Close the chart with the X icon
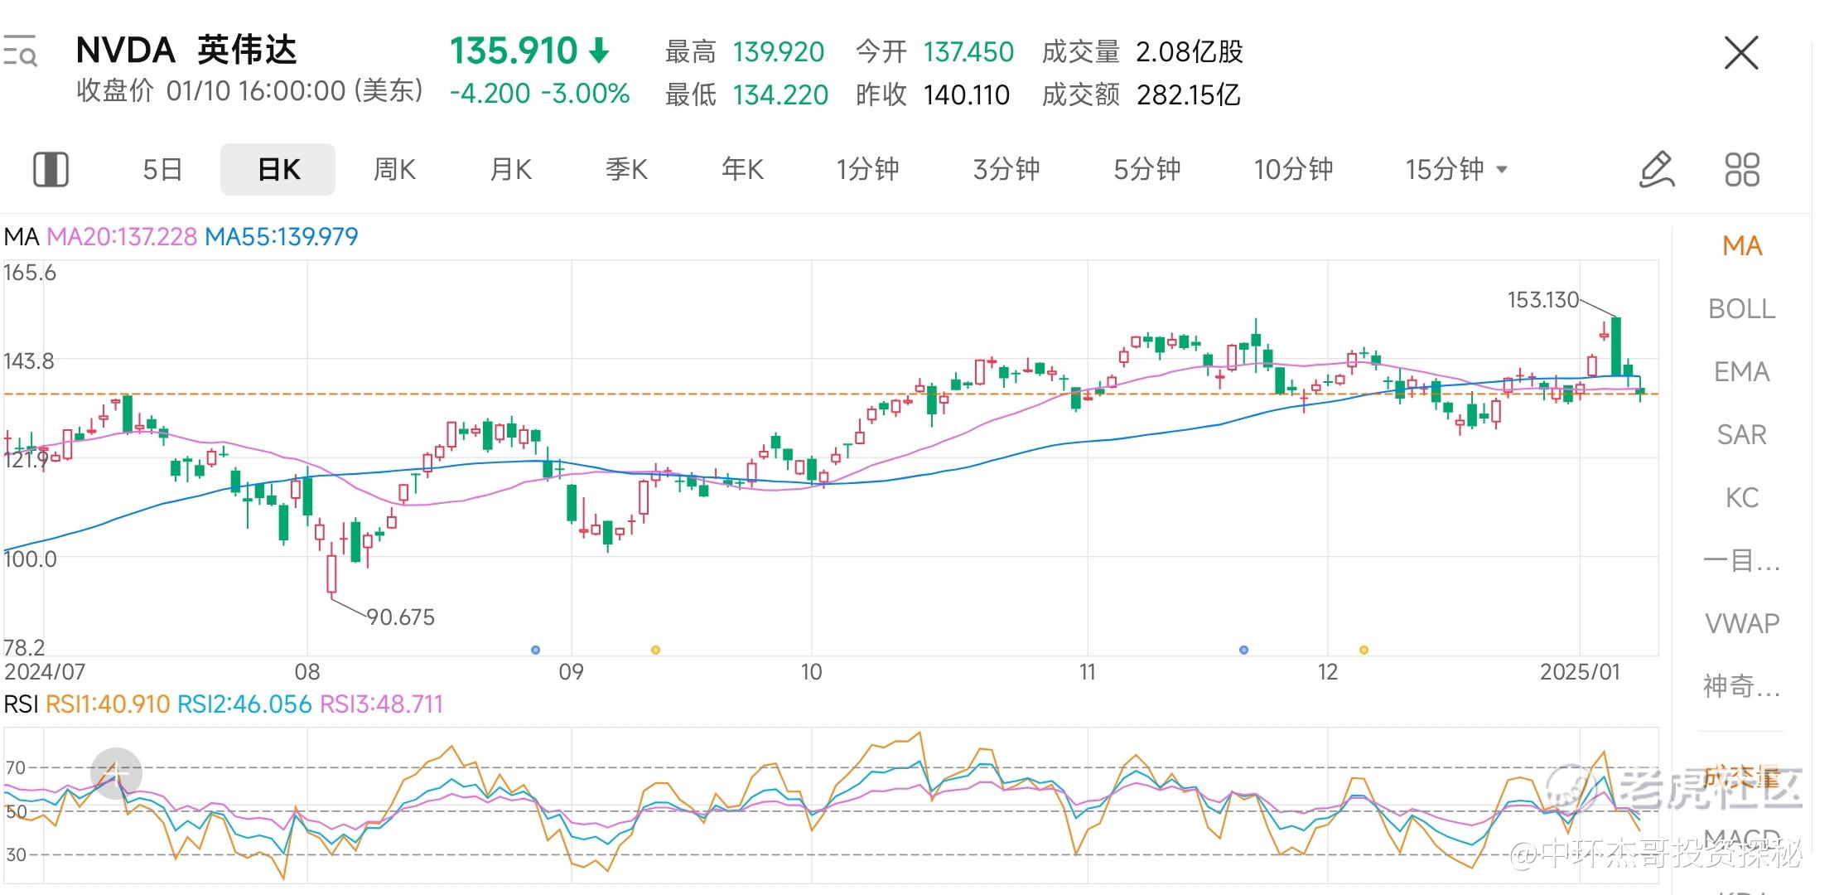 [1740, 54]
